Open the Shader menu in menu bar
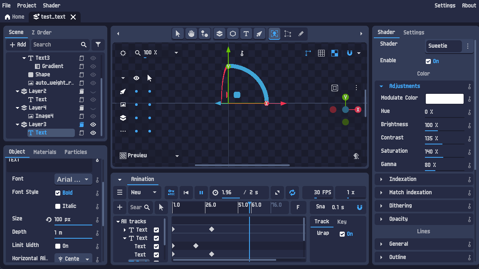Screen dimensions: 479x269 [51, 5]
